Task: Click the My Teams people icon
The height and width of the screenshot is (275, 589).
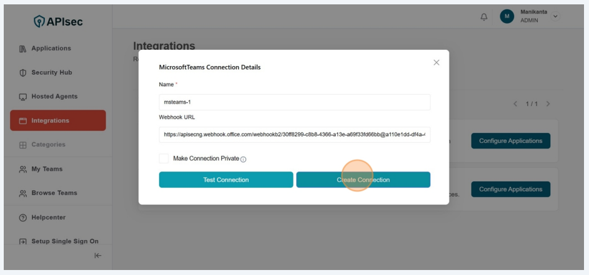Action: coord(23,169)
